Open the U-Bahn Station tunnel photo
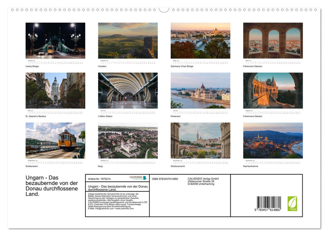Viewport: 328px width, 236px height. [x=128, y=90]
